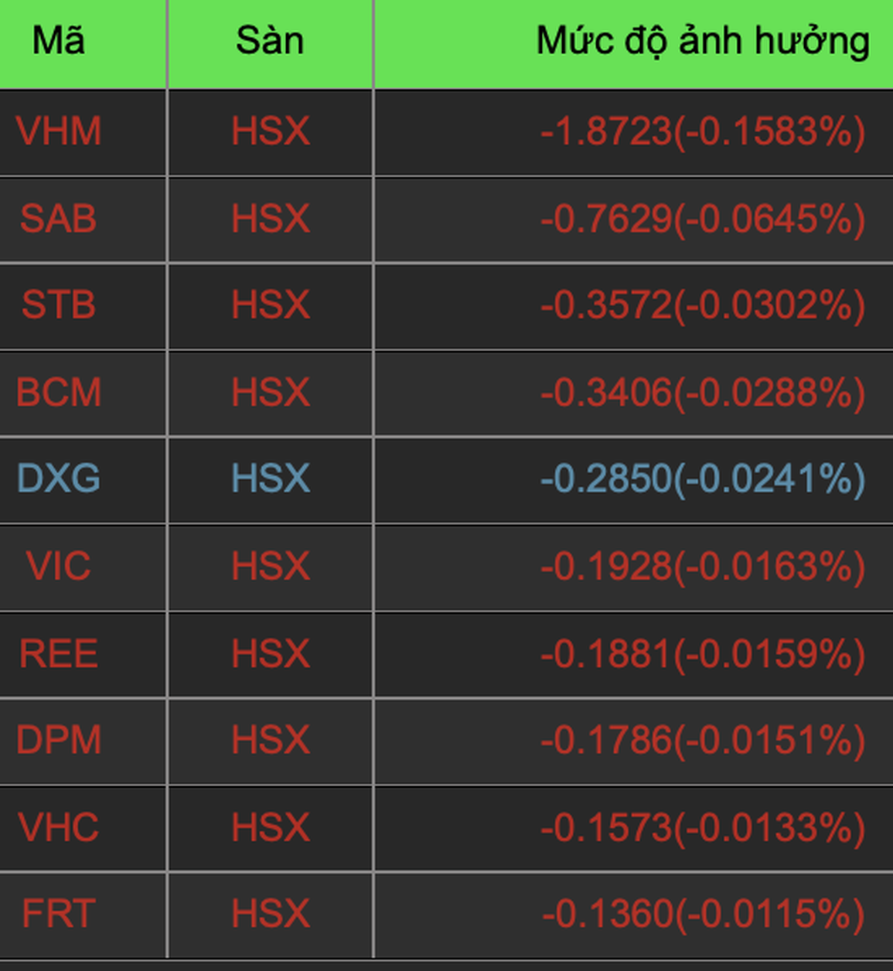
Task: Click HSX exchange cell in VHM row
Action: [x=271, y=131]
